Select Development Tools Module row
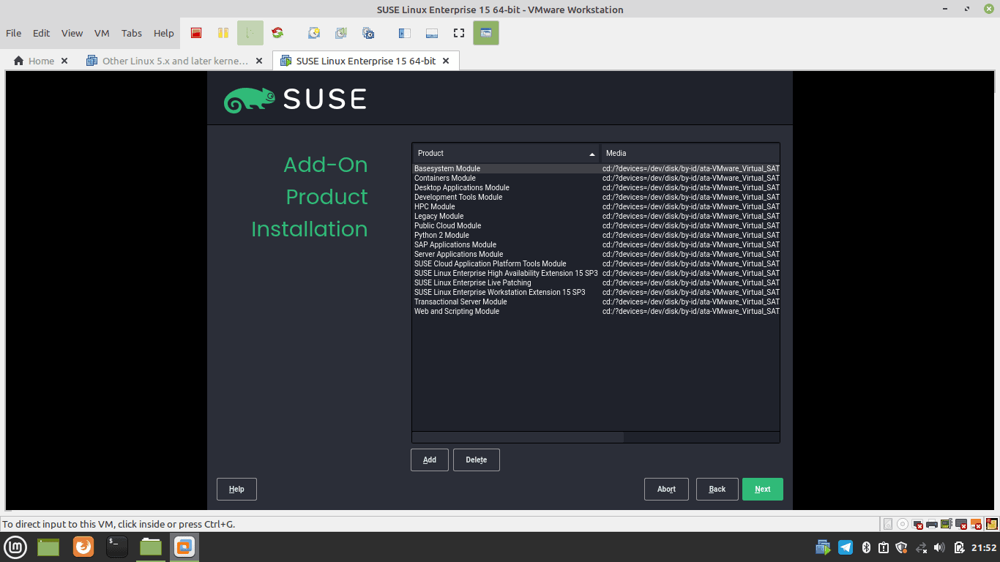Viewport: 1000px width, 562px height. coord(596,197)
